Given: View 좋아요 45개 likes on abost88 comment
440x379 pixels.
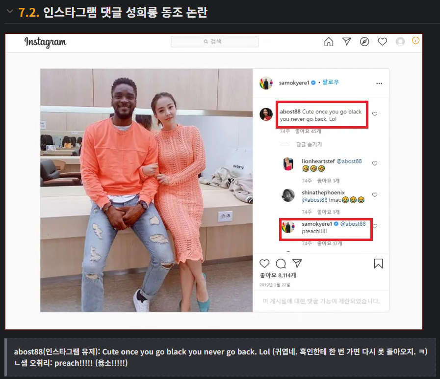Looking at the screenshot, I should point(308,131).
